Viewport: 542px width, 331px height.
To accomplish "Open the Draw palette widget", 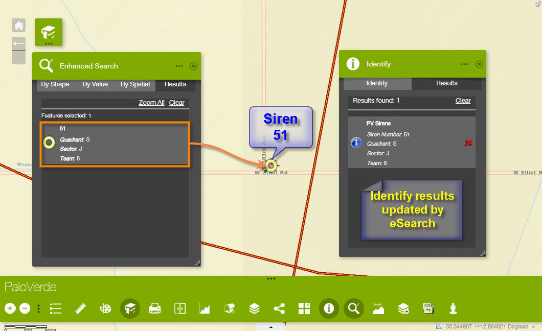I will point(105,308).
